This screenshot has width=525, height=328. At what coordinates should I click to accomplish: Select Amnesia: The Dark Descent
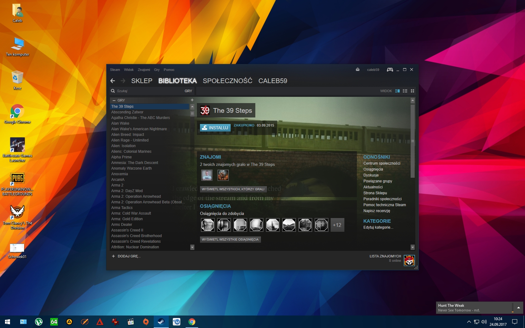[x=135, y=163]
